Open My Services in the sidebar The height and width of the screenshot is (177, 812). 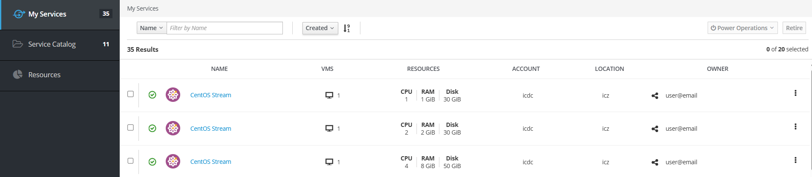tap(60, 14)
